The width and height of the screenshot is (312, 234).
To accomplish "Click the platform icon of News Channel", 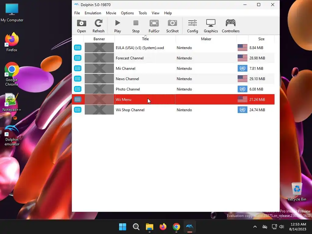I will 78,79.
